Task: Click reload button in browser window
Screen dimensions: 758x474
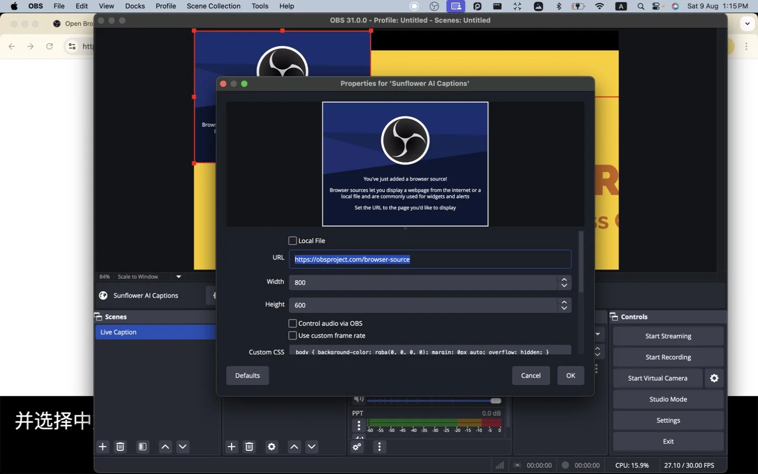Action: tap(49, 46)
